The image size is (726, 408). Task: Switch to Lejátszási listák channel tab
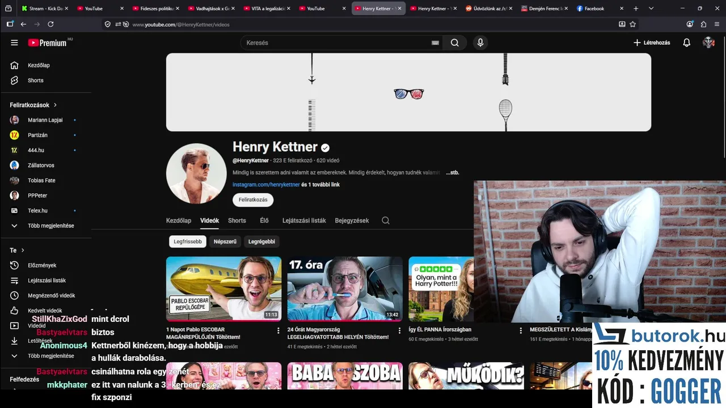304,220
